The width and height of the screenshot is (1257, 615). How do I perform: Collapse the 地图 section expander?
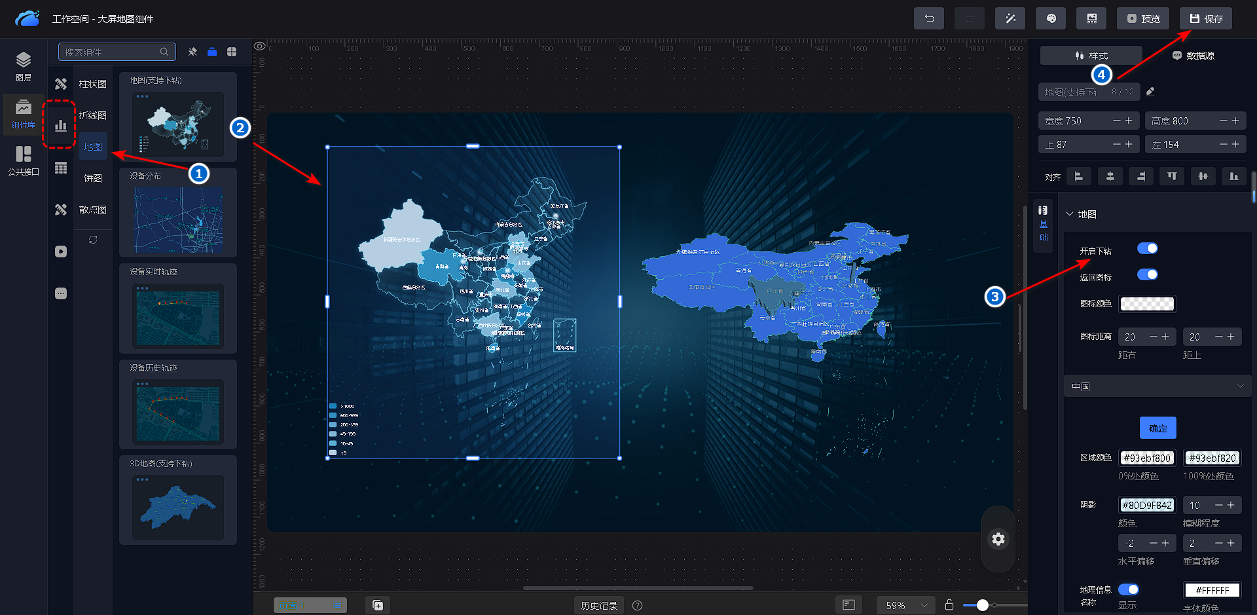(x=1070, y=214)
